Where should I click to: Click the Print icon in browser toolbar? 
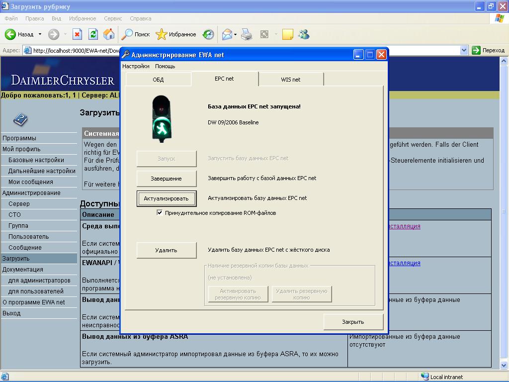[x=247, y=34]
